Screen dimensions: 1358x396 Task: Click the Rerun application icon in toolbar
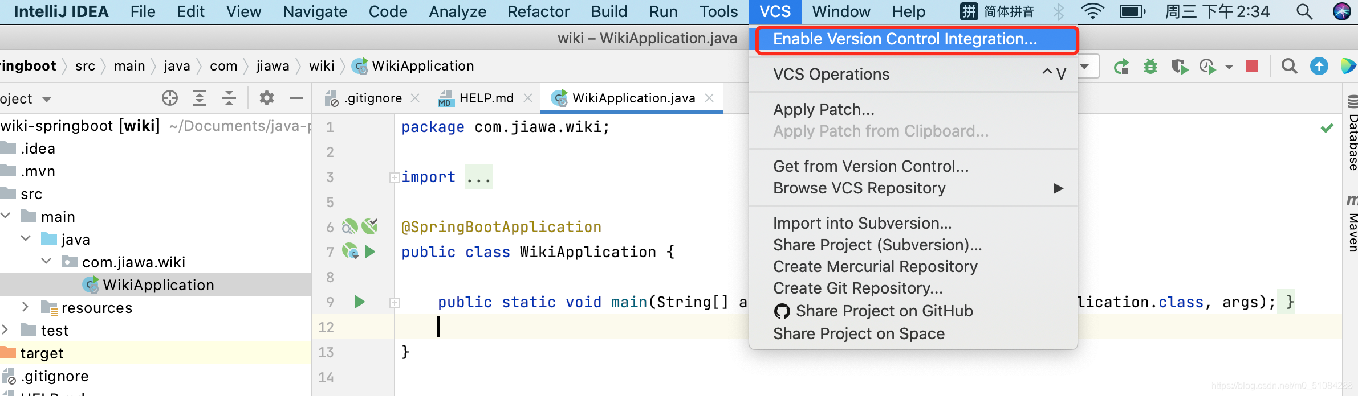pyautogui.click(x=1121, y=67)
